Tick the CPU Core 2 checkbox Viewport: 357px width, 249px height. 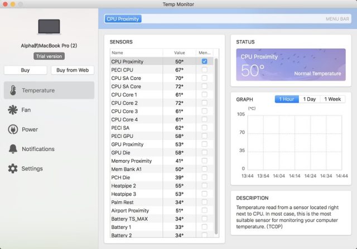205,103
